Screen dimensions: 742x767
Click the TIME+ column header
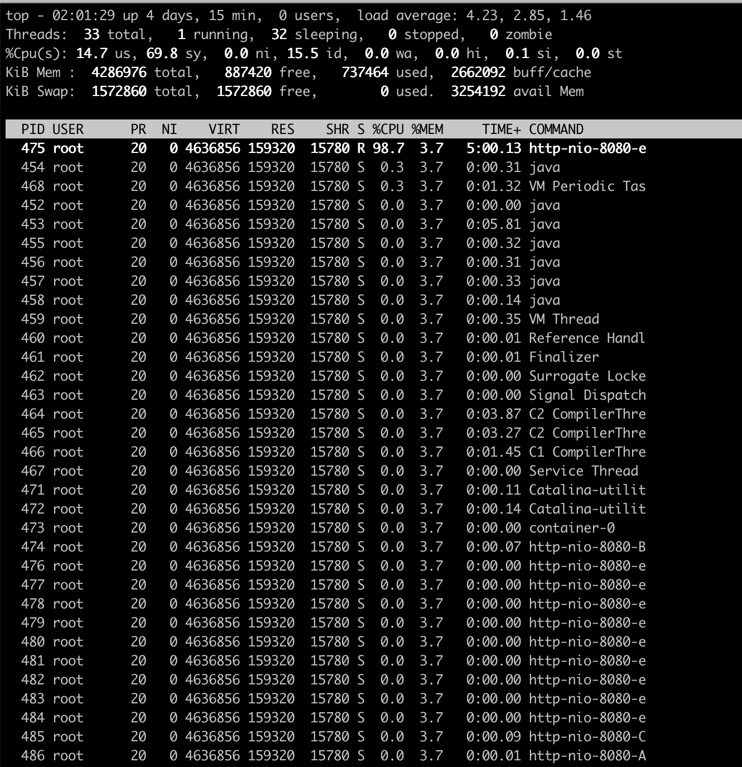pos(502,130)
